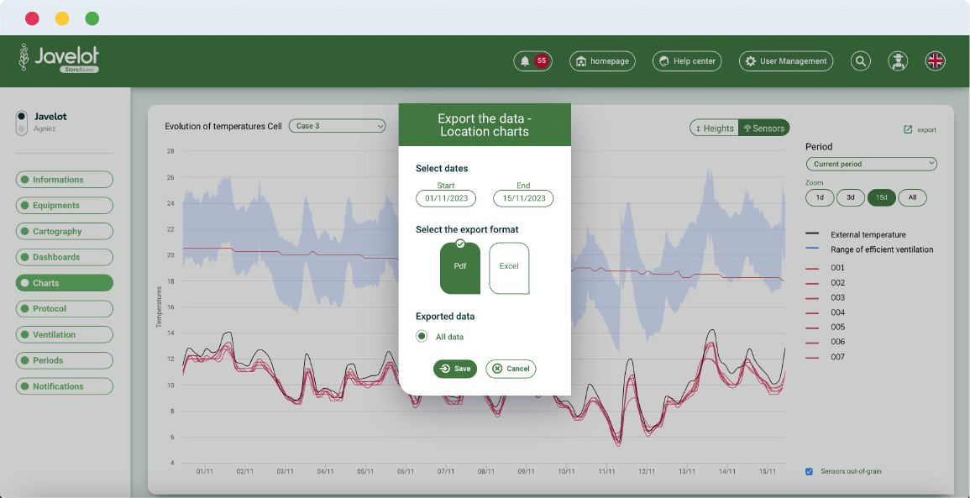The image size is (970, 498).
Task: Open User Management
Action: coord(786,61)
